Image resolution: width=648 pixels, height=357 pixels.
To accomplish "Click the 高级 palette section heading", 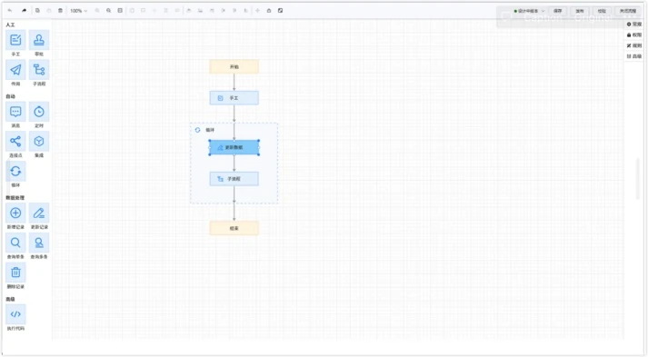I will click(x=10, y=299).
